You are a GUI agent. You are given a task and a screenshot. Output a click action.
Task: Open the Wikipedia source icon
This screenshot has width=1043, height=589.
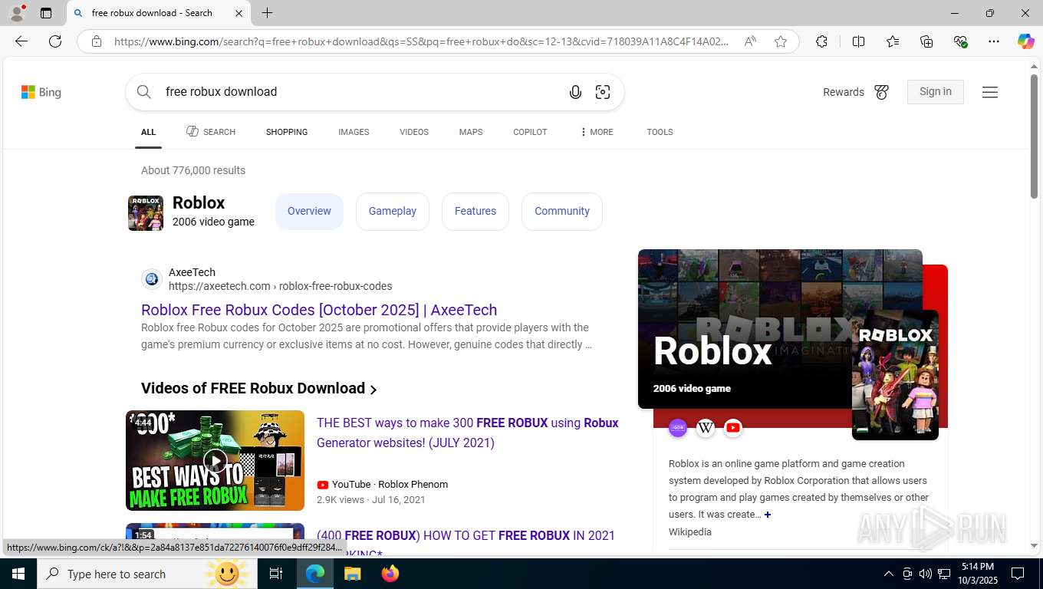706,428
